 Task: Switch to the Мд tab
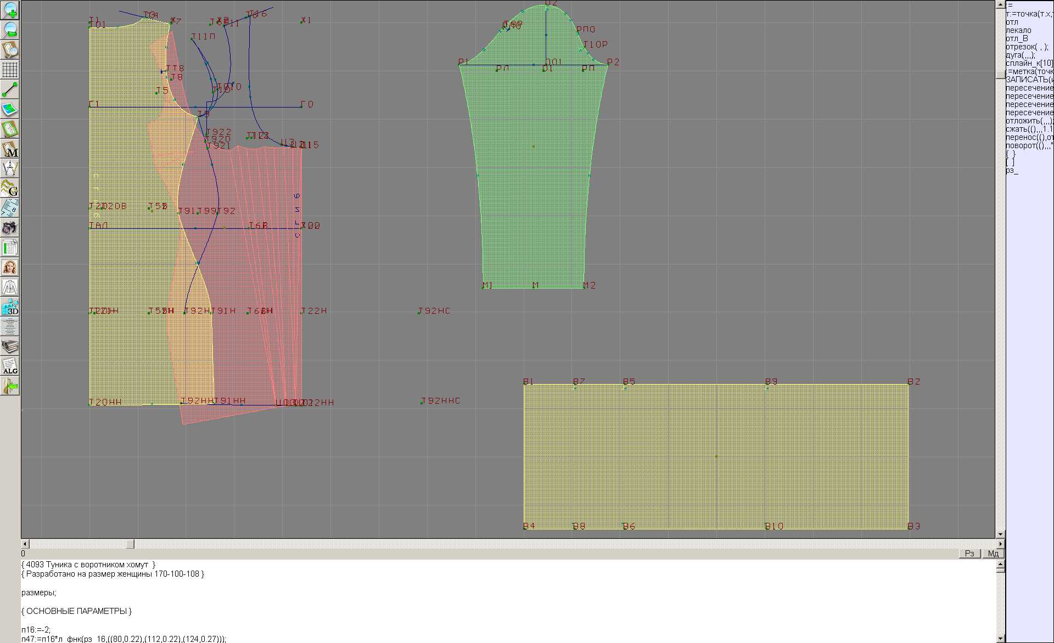coord(993,554)
